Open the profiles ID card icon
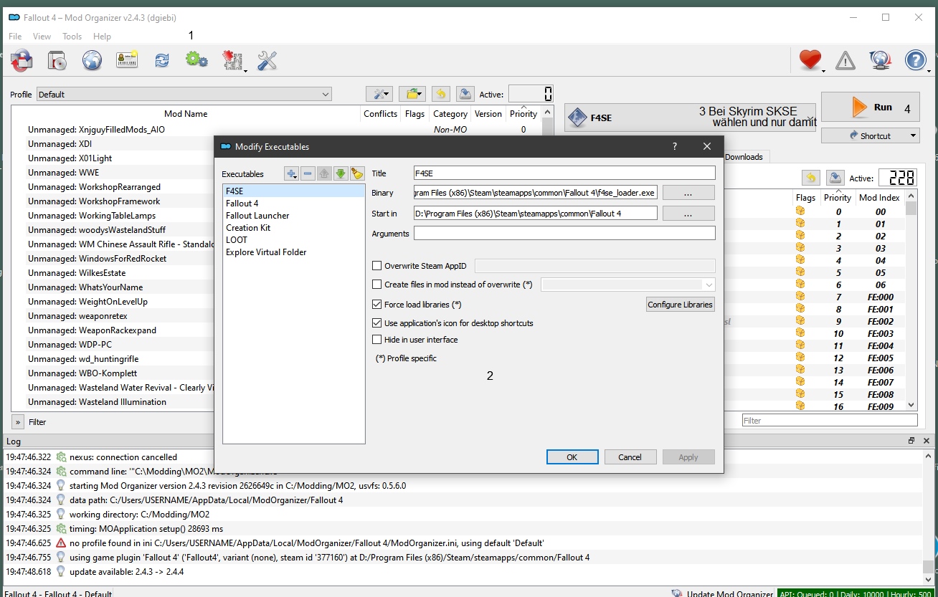Screen dimensions: 938x597 pyautogui.click(x=126, y=61)
